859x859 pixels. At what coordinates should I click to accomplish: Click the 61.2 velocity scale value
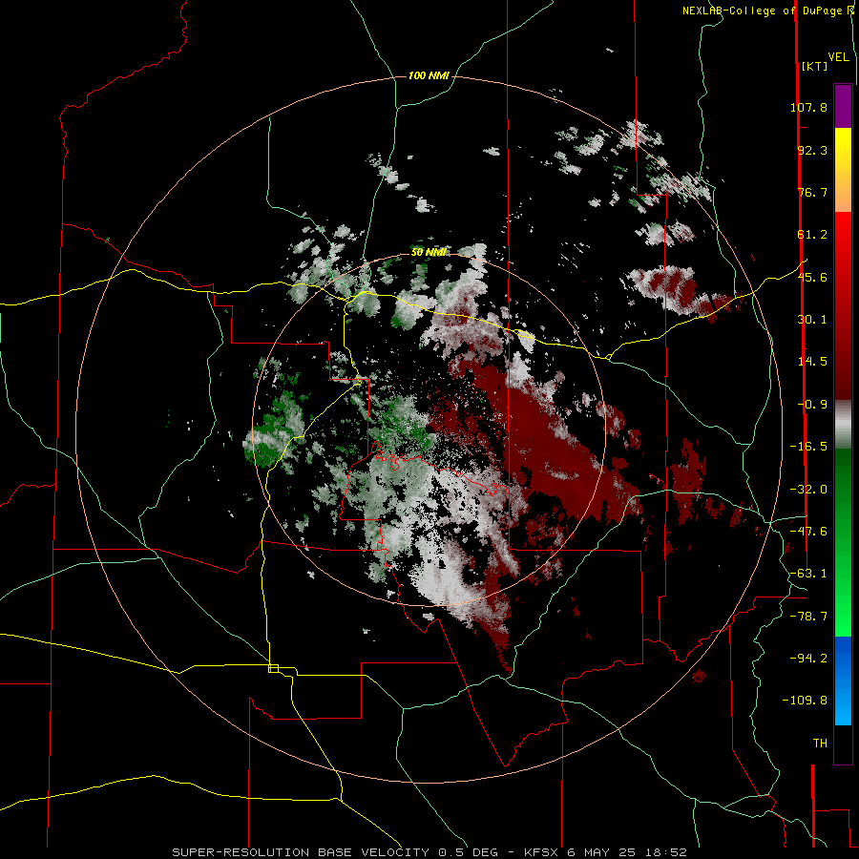point(812,235)
